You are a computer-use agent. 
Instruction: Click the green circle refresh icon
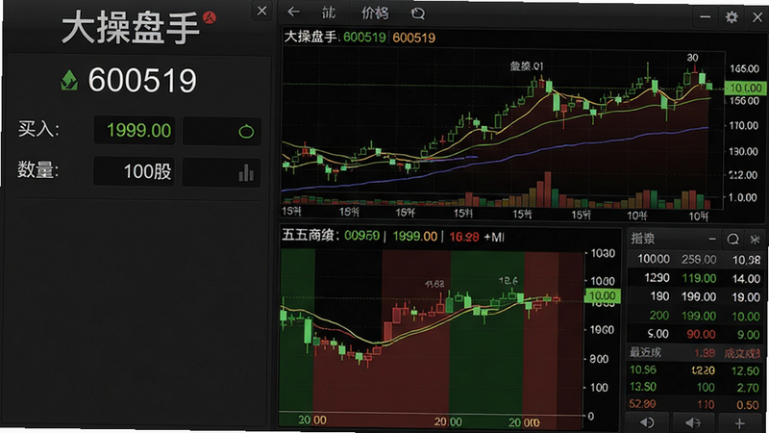click(246, 131)
